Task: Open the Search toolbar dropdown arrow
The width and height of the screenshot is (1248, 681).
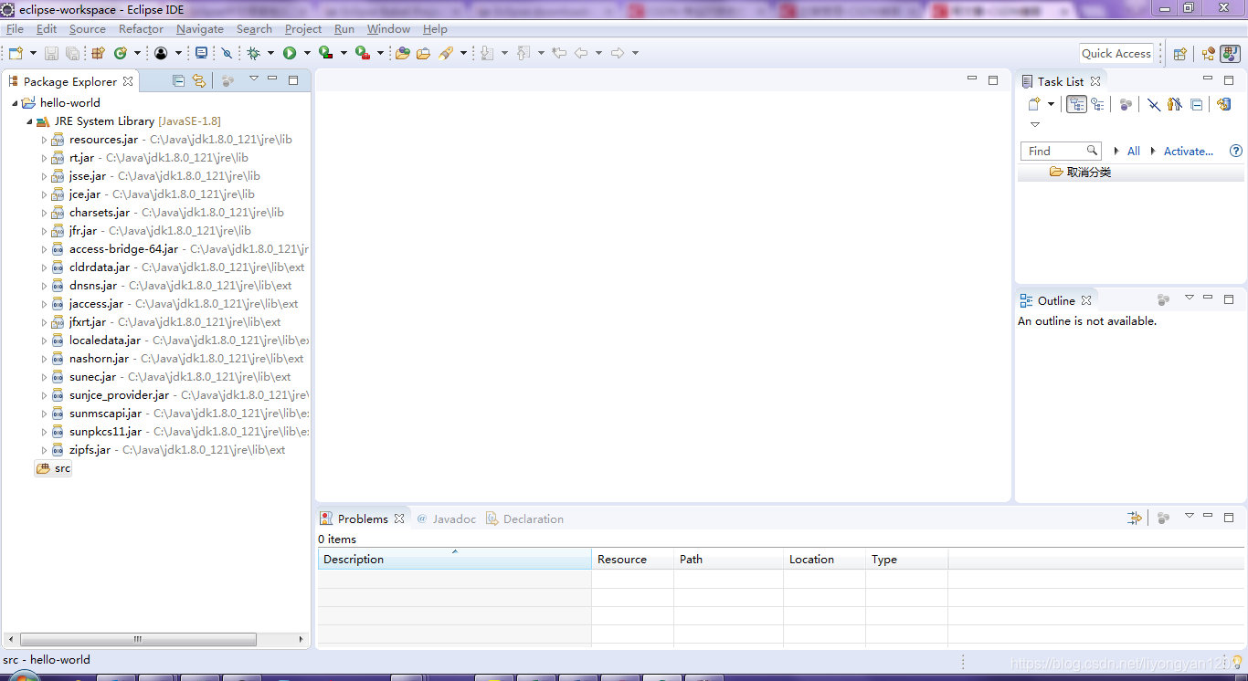Action: point(463,53)
